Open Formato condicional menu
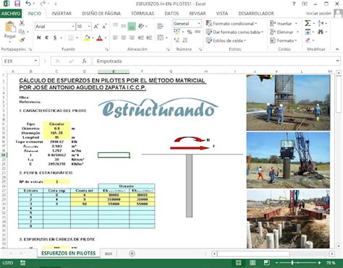Image resolution: width=343 pixels, height=268 pixels. click(232, 24)
